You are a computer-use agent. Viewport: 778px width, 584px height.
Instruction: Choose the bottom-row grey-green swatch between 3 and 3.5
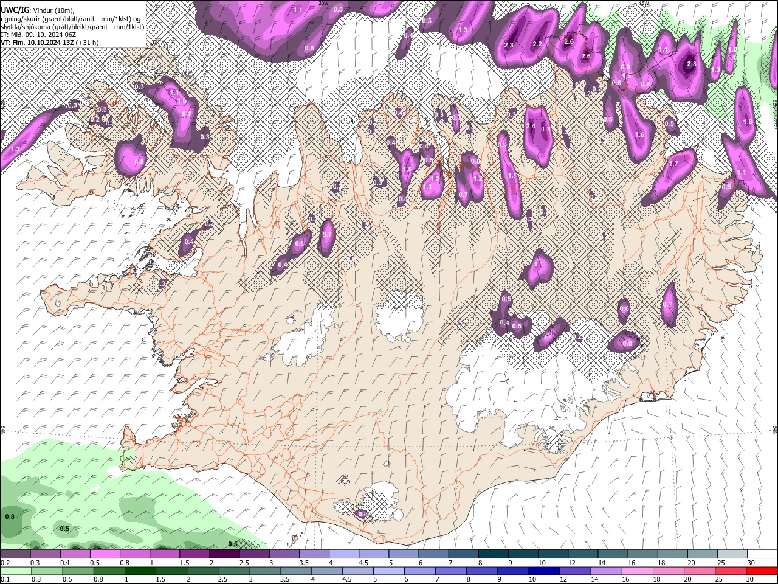(265, 571)
